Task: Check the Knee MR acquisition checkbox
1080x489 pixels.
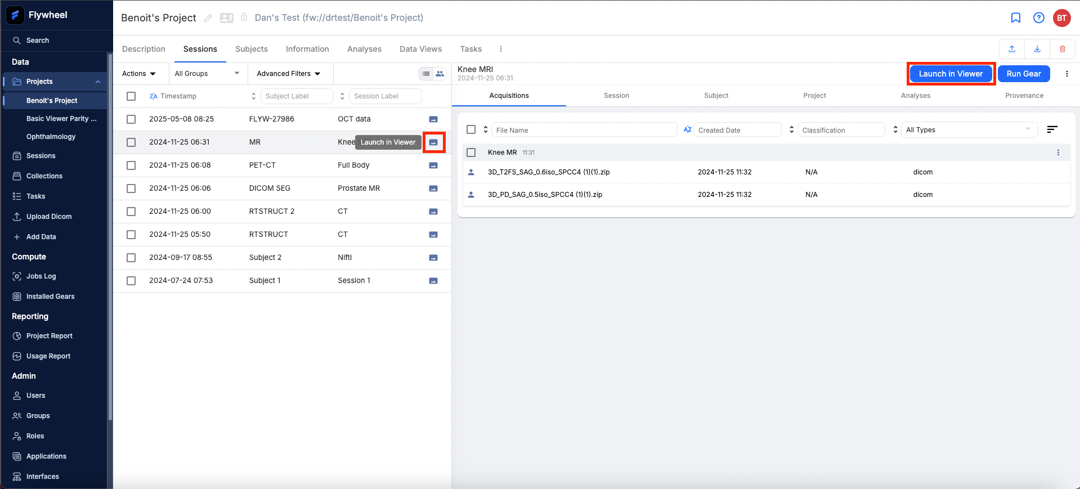Action: coord(471,152)
